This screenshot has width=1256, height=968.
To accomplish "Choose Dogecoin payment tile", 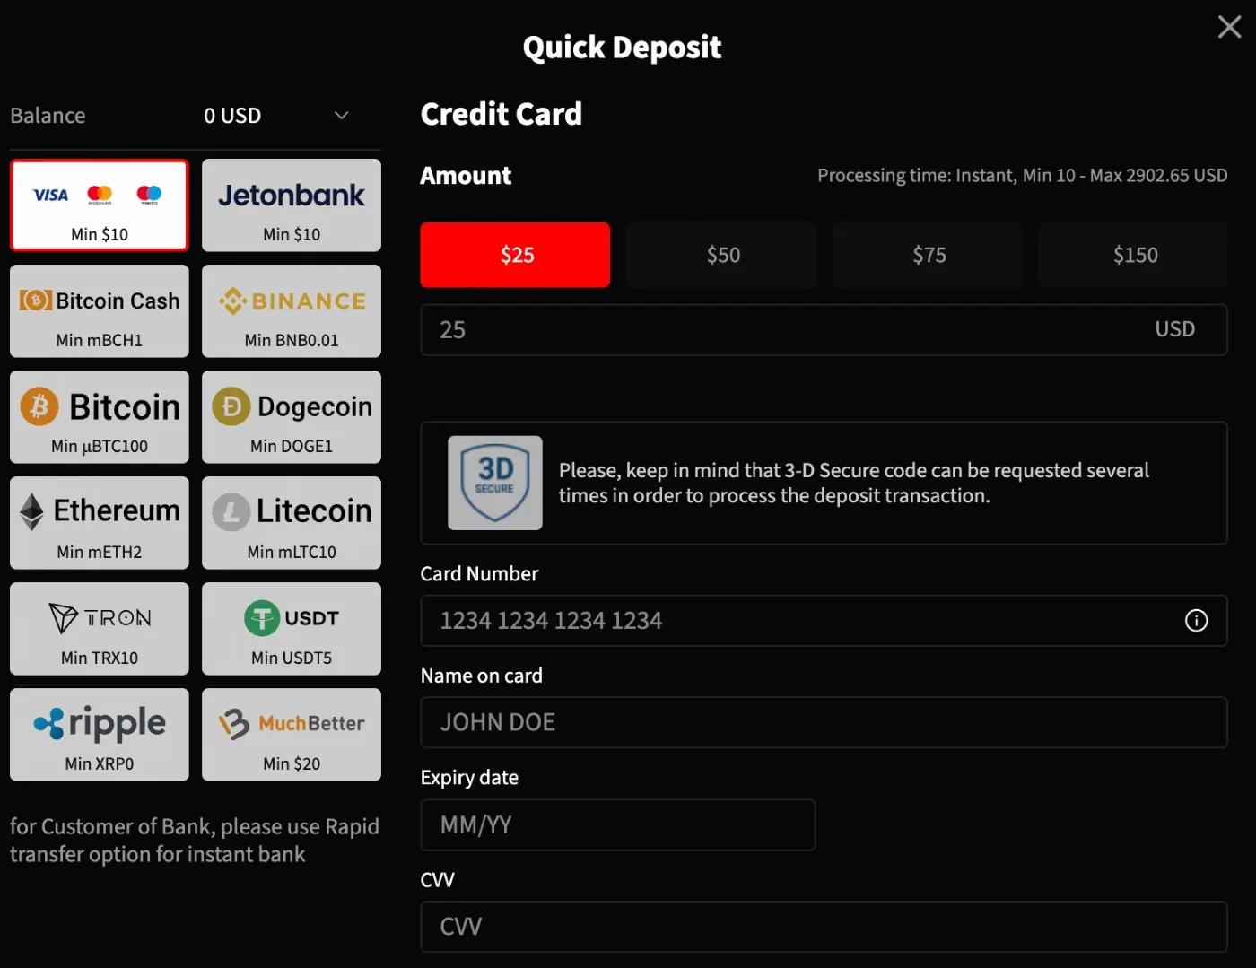I will coord(292,417).
